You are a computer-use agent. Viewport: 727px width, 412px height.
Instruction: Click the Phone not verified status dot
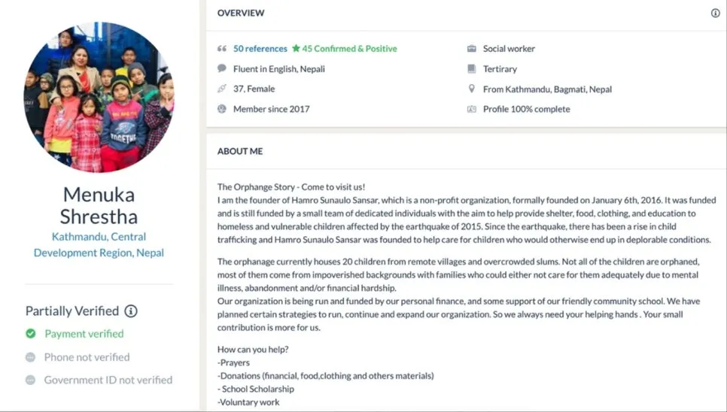(x=31, y=357)
